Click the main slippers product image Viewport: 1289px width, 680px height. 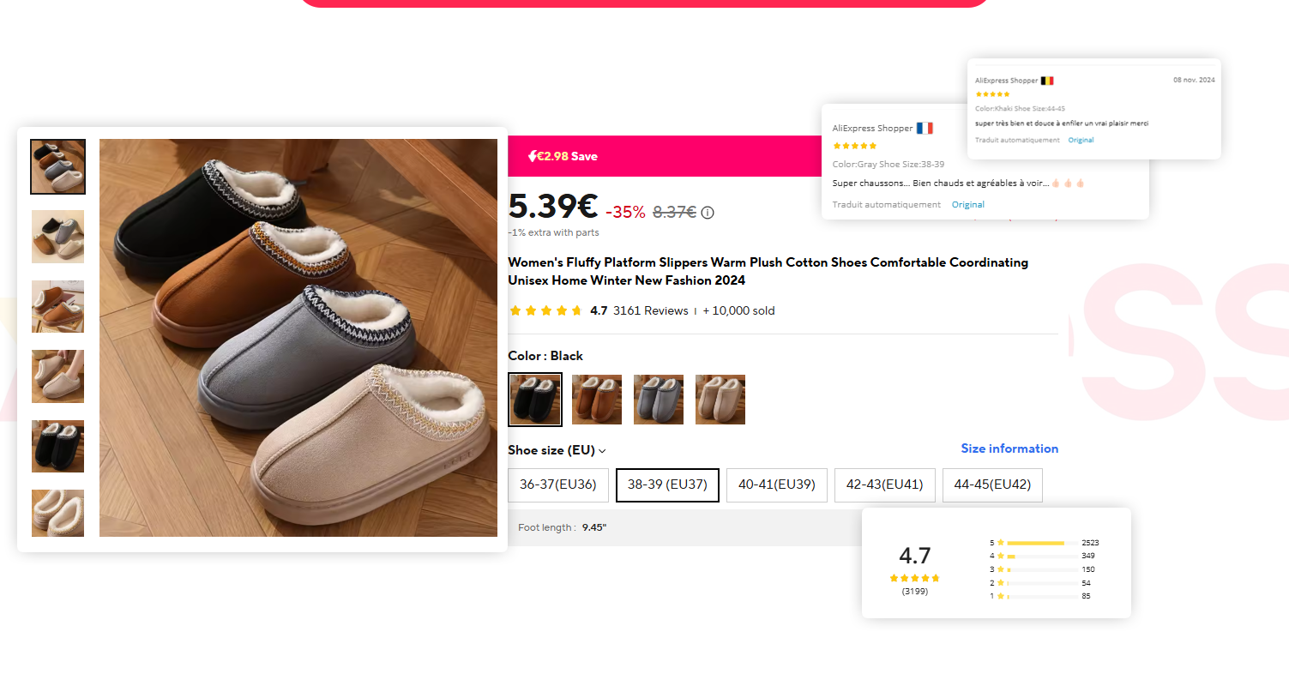[298, 338]
